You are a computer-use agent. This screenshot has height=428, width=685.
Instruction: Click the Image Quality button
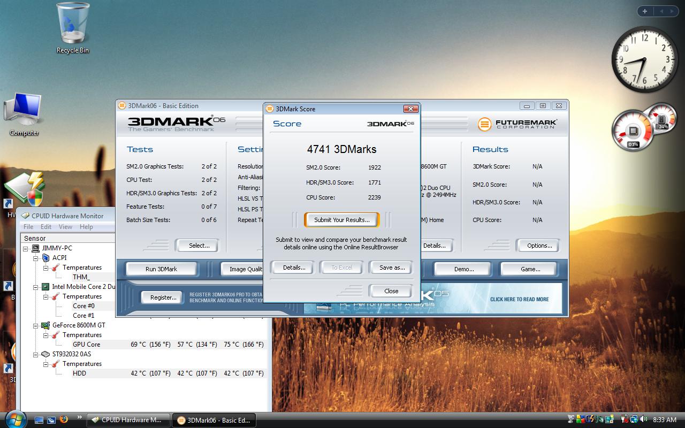(x=243, y=269)
